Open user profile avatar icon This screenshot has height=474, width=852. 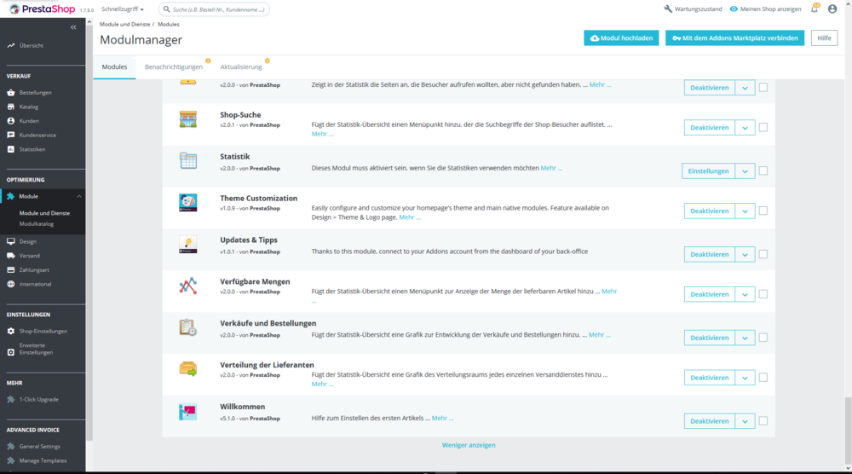[832, 9]
